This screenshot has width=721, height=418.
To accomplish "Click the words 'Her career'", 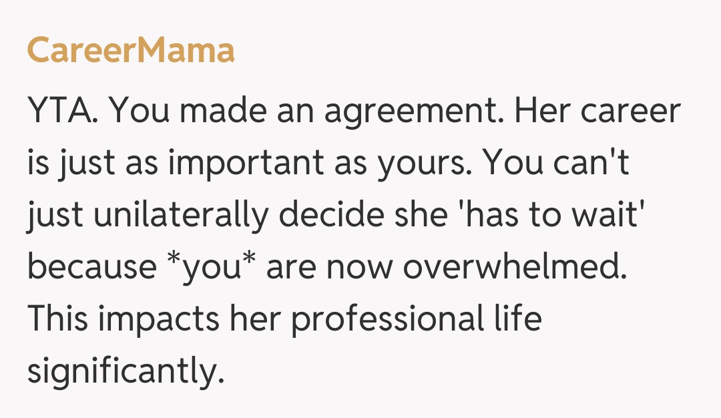I will pos(596,112).
